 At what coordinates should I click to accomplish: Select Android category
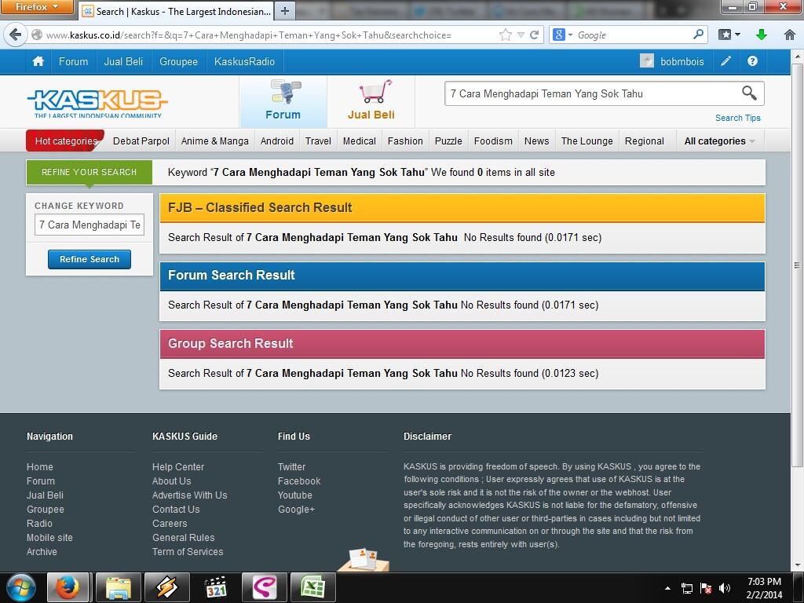coord(277,141)
